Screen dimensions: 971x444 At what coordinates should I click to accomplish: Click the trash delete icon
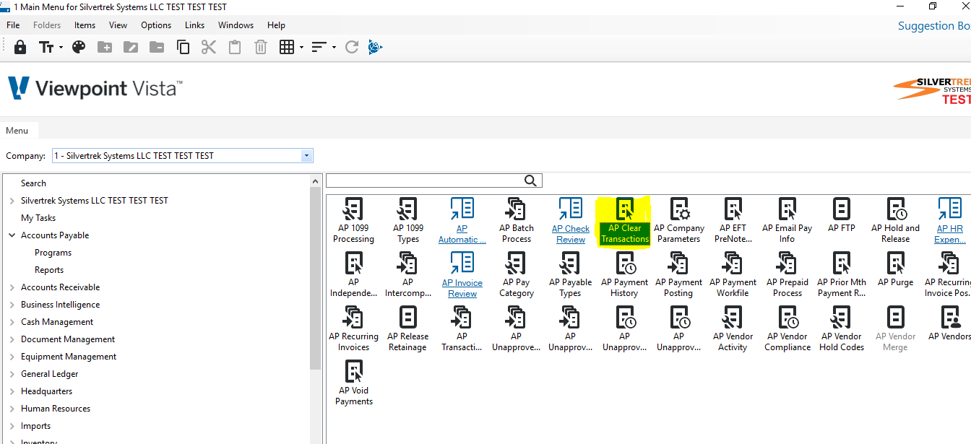click(261, 47)
